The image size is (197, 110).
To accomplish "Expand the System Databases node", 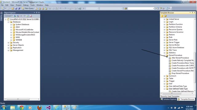I will (x=11, y=24).
